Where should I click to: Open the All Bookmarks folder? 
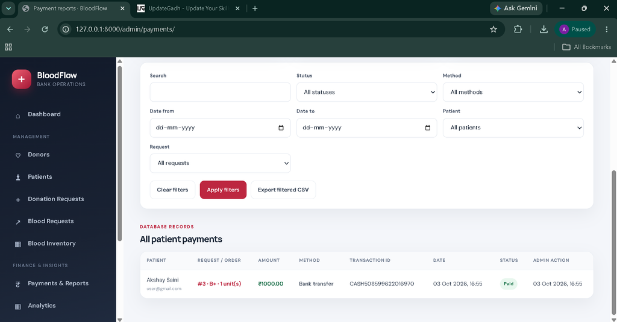point(587,47)
